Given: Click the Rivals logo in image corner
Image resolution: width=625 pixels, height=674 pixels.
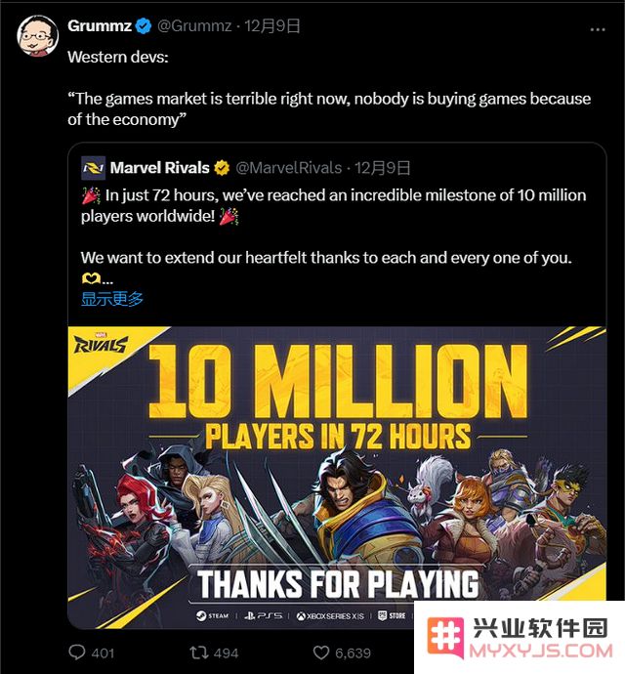Looking at the screenshot, I should [x=101, y=343].
